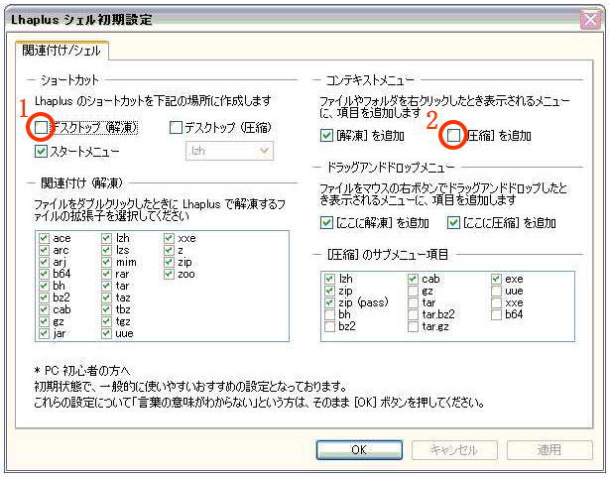The image size is (609, 477).
Task: Enable gz in the 圧縮 submenu items
Action: tap(413, 291)
